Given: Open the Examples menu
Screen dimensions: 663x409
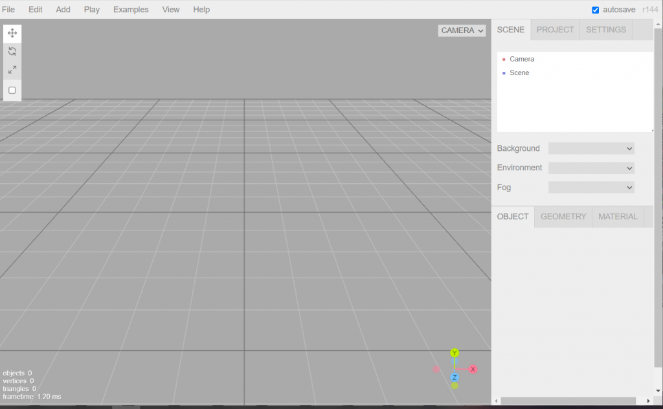Looking at the screenshot, I should pyautogui.click(x=131, y=9).
